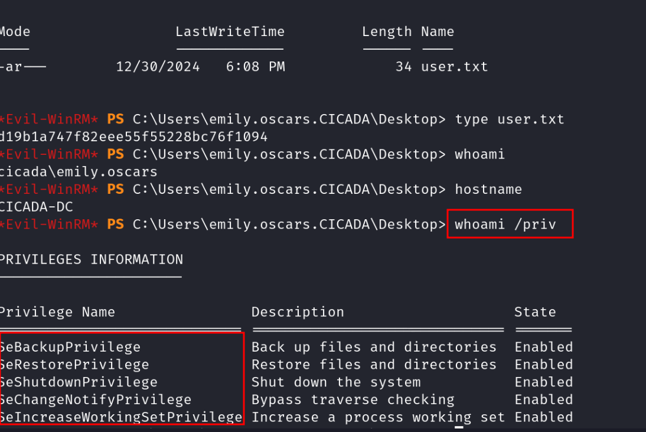Click the Privilege Name column header
The width and height of the screenshot is (646, 432).
(x=57, y=312)
